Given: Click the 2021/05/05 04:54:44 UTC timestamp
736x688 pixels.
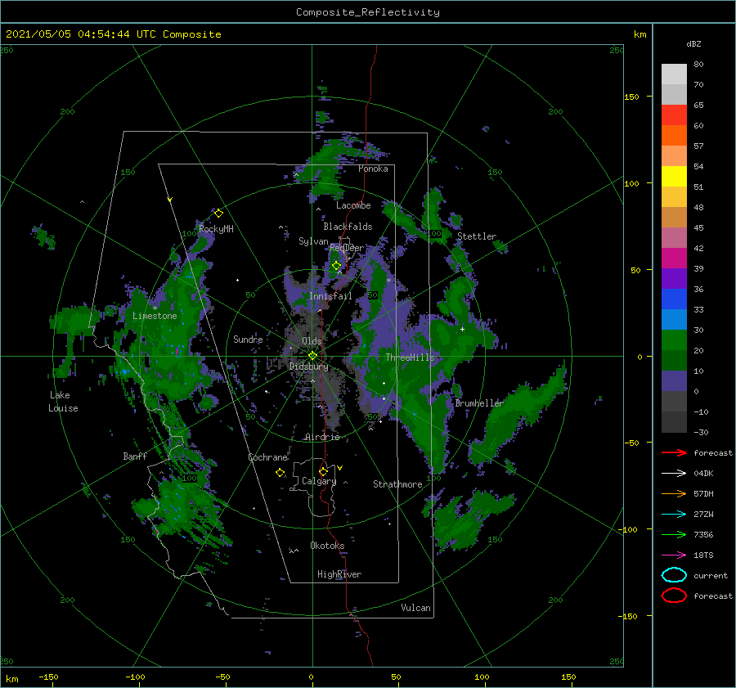Looking at the screenshot, I should pos(113,34).
